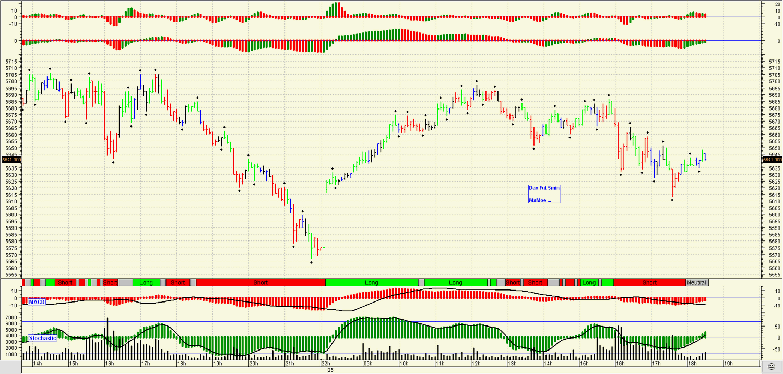Click the first green segment of the signal bar
This screenshot has height=374, width=783.
click(32, 282)
